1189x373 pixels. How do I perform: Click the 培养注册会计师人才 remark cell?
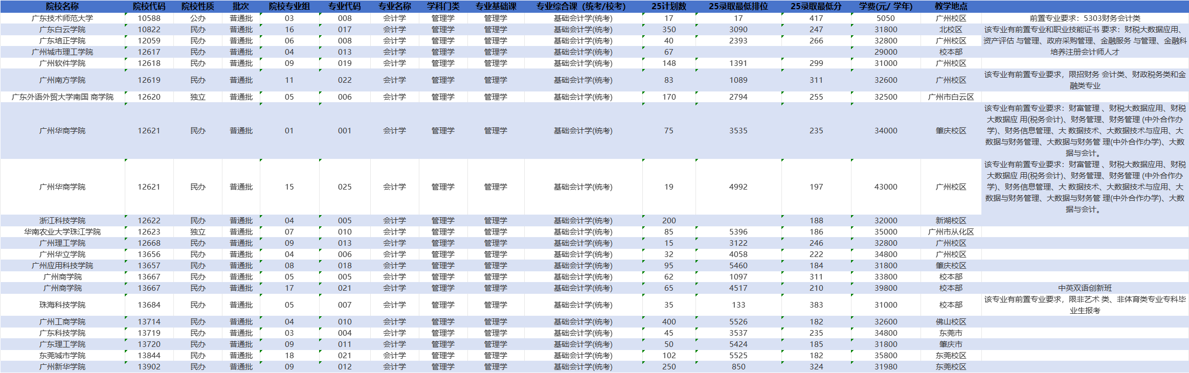1085,52
